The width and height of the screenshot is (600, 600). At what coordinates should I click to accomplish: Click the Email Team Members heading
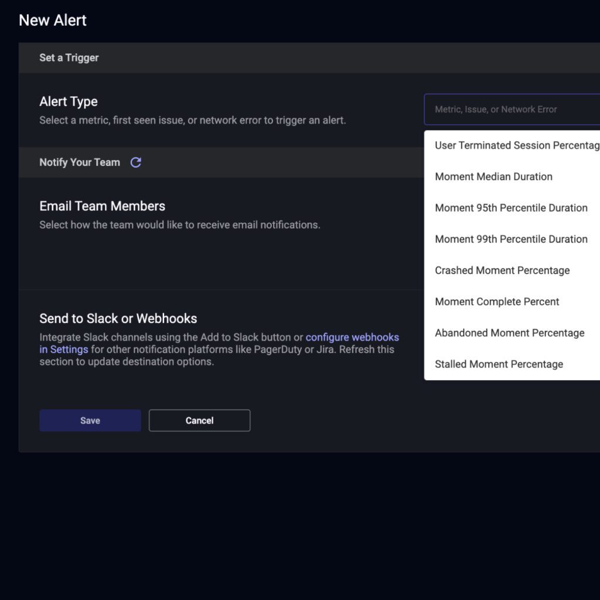pyautogui.click(x=102, y=206)
